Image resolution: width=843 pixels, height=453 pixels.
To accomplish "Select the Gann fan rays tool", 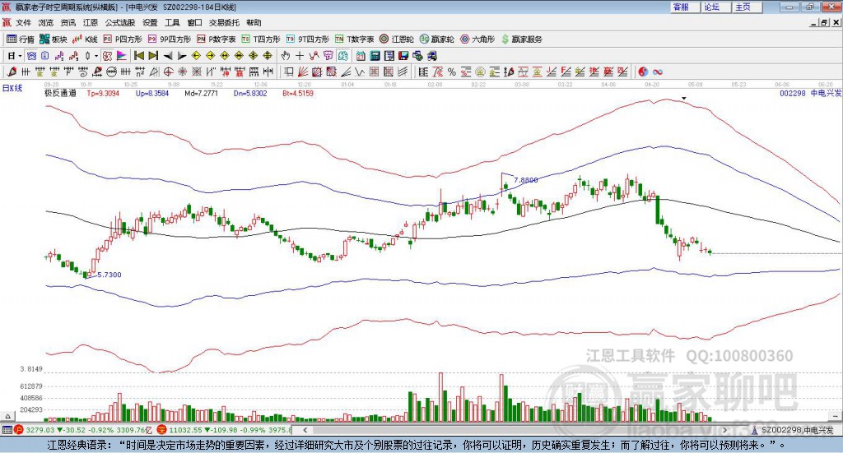I will (303, 72).
